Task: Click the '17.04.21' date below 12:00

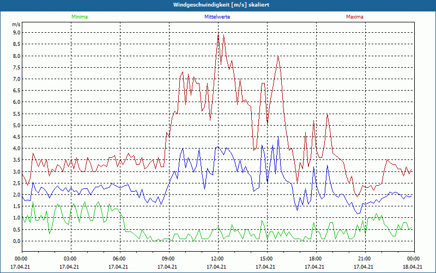Action: pyautogui.click(x=216, y=267)
